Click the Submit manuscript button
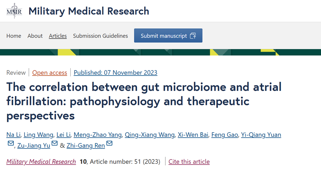This screenshot has width=321, height=173. click(x=168, y=36)
